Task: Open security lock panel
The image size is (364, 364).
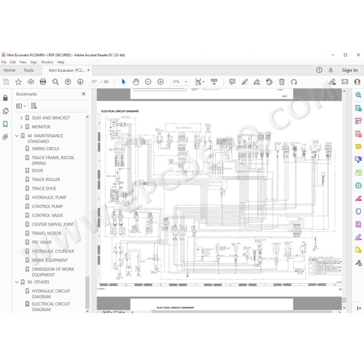Action: tap(5, 98)
